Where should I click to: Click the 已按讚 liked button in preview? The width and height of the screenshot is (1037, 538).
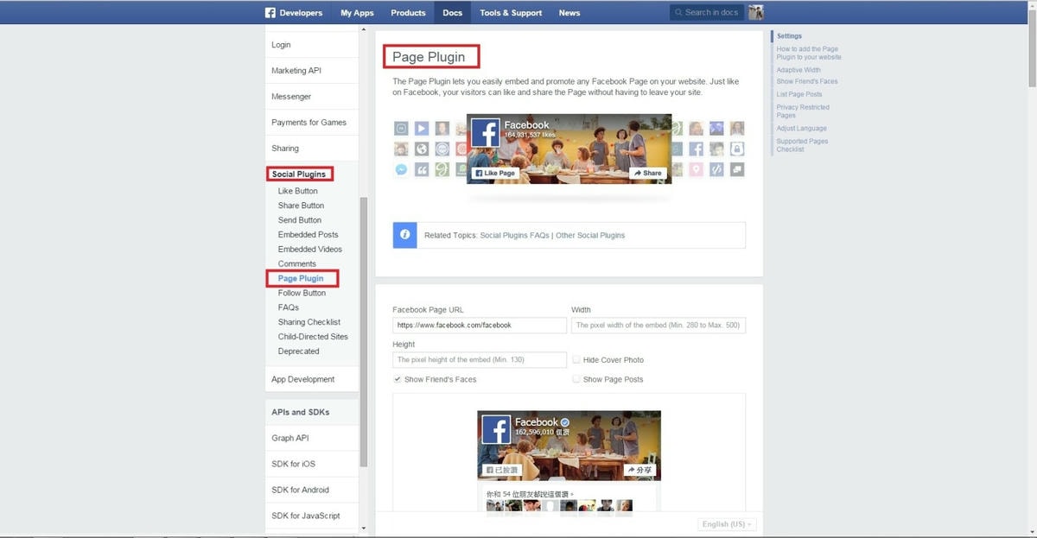click(502, 471)
